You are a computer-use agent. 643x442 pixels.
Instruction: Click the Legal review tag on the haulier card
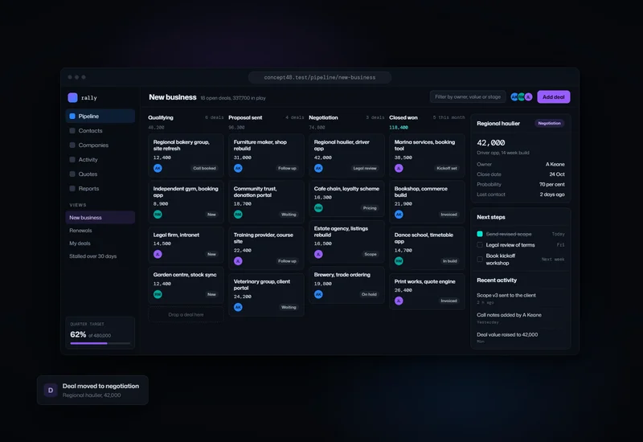coord(365,168)
